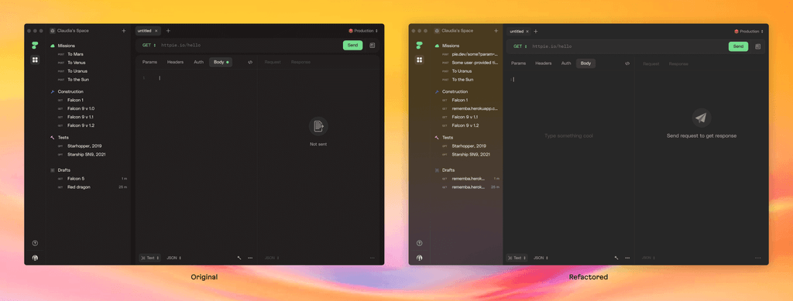
Task: Click the Send button in Refactored window
Action: click(x=738, y=46)
